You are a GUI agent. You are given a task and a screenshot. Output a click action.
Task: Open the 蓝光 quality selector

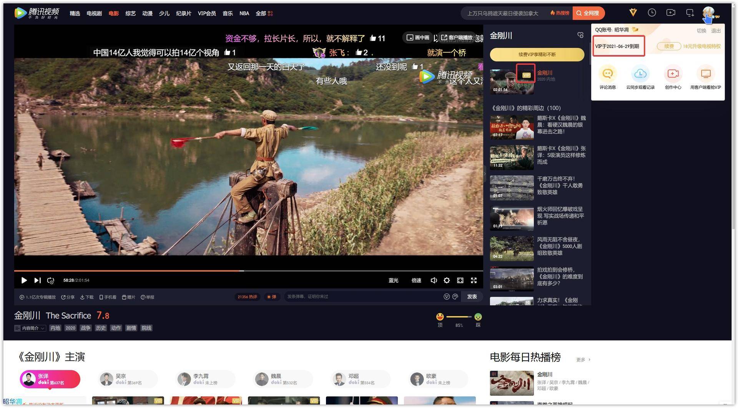coord(393,280)
